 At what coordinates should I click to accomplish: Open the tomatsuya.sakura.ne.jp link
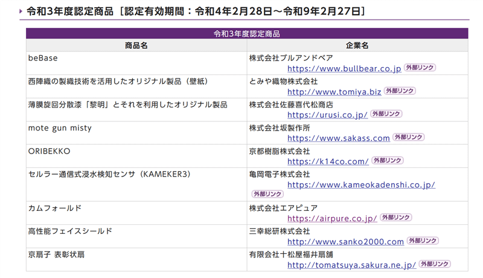click(352, 265)
